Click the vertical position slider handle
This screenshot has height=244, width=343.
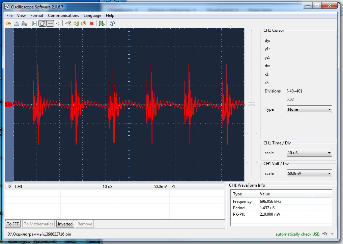click(251, 104)
